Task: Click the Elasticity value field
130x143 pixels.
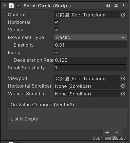Action: pyautogui.click(x=90, y=45)
